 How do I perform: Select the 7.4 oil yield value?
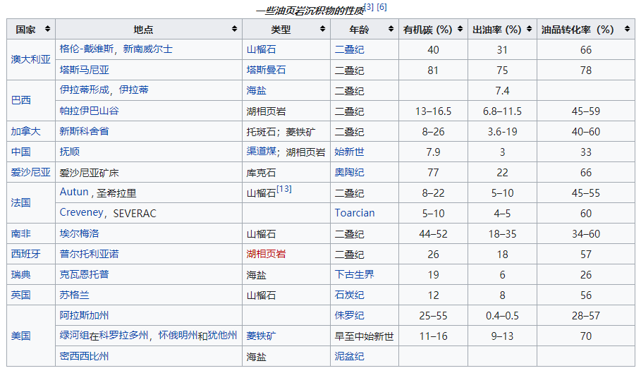point(502,91)
